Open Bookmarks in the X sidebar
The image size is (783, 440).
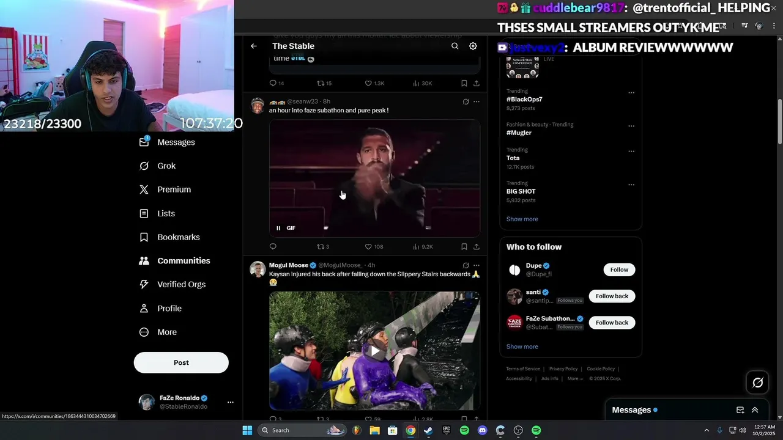click(x=169, y=237)
